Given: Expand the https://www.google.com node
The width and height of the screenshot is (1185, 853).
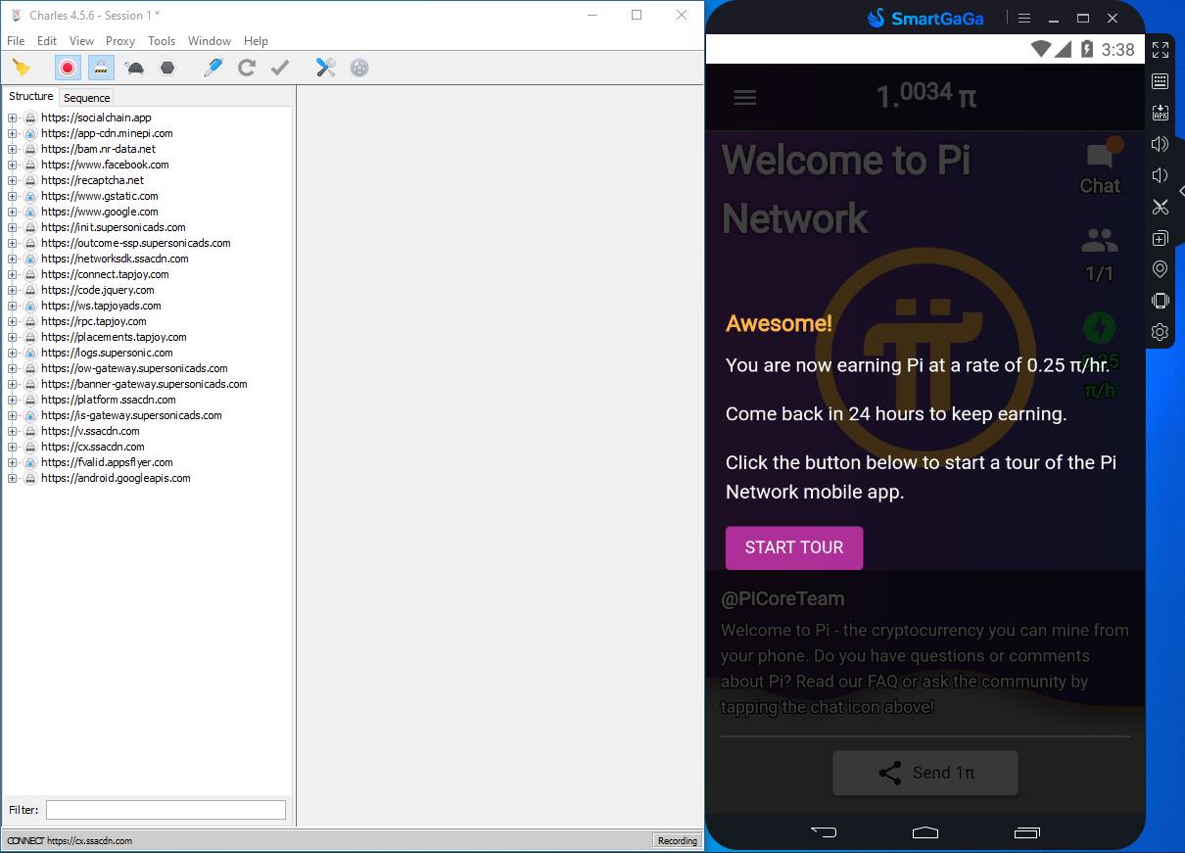Looking at the screenshot, I should pos(13,212).
